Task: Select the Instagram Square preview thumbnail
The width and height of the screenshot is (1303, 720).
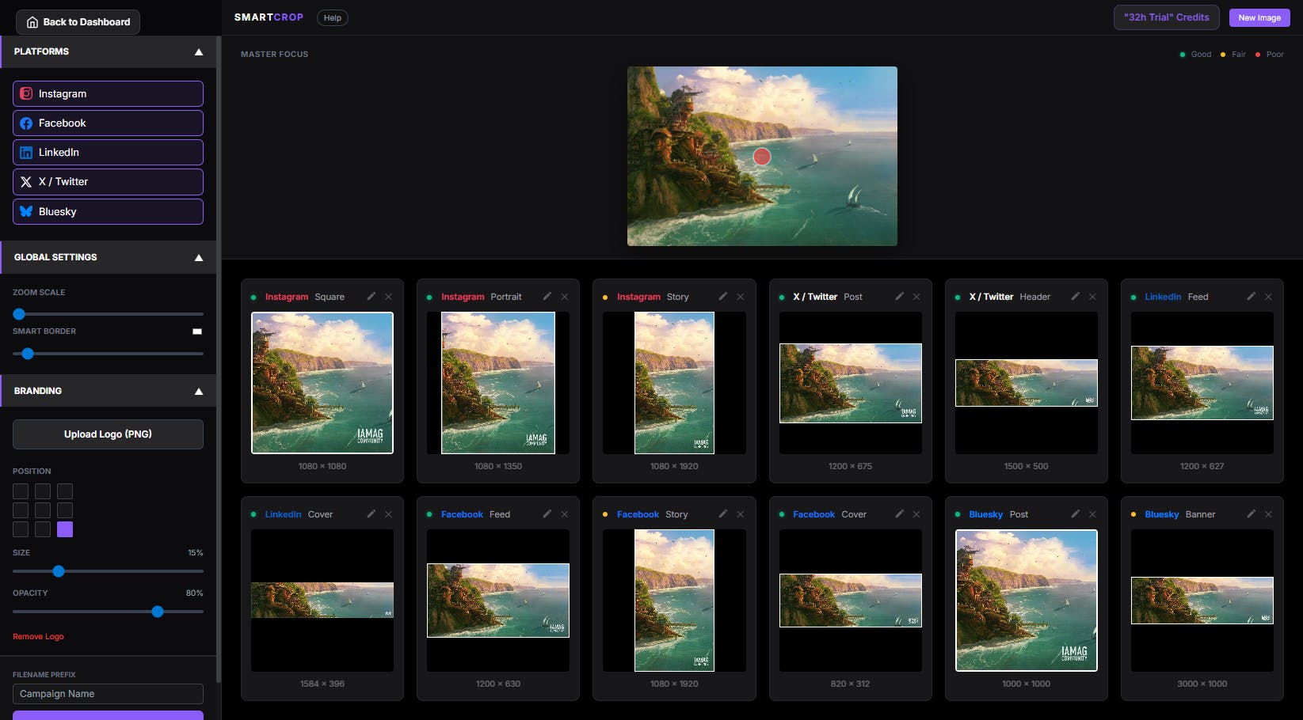Action: tap(322, 383)
